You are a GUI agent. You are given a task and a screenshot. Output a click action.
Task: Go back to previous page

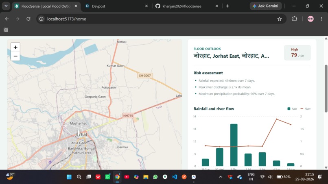point(7,19)
